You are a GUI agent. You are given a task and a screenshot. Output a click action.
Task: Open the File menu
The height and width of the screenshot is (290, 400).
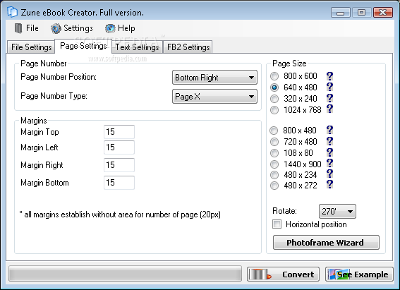click(x=26, y=28)
